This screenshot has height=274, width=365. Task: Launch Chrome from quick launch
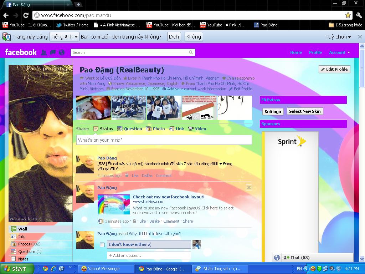[x=45, y=269]
